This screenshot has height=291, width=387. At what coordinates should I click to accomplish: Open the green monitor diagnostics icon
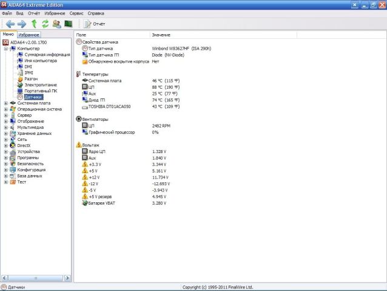68,24
